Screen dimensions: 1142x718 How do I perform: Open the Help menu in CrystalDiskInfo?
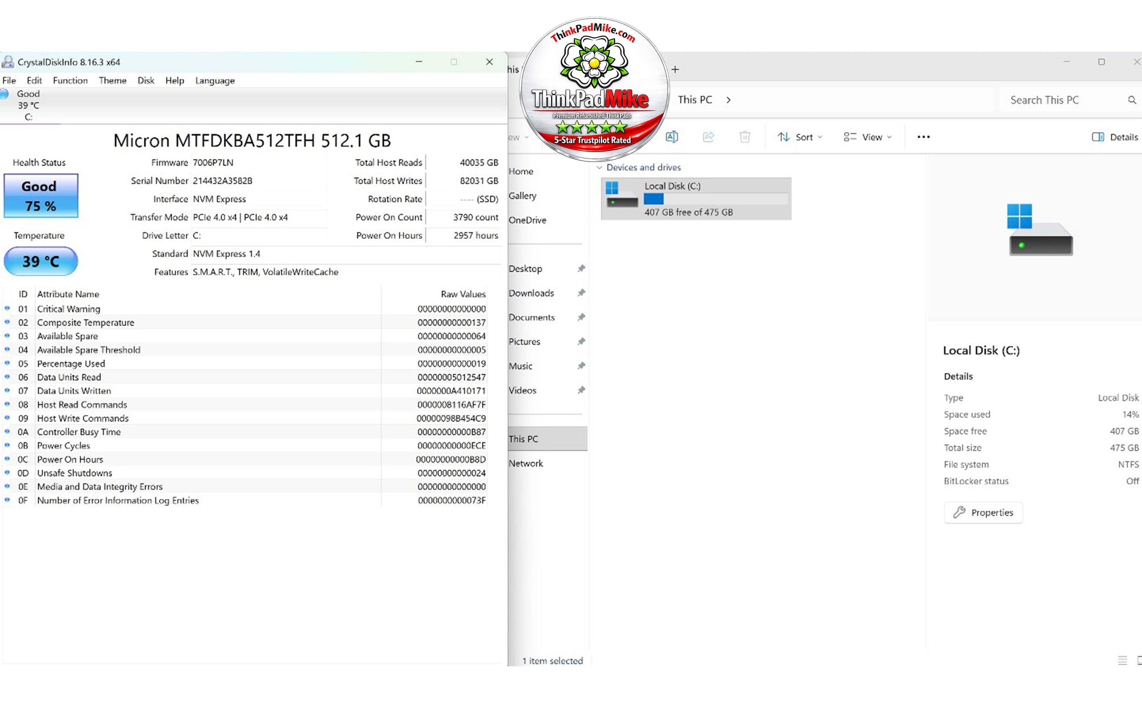pos(174,80)
